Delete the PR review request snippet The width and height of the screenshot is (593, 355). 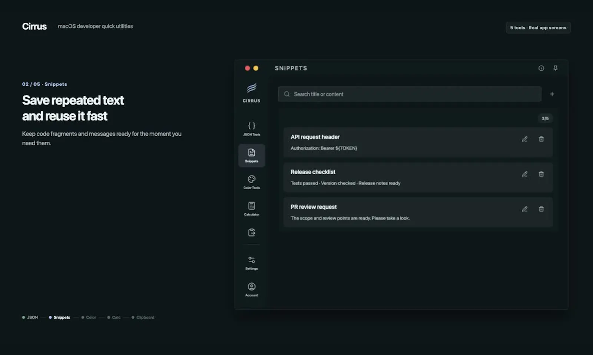pyautogui.click(x=541, y=209)
